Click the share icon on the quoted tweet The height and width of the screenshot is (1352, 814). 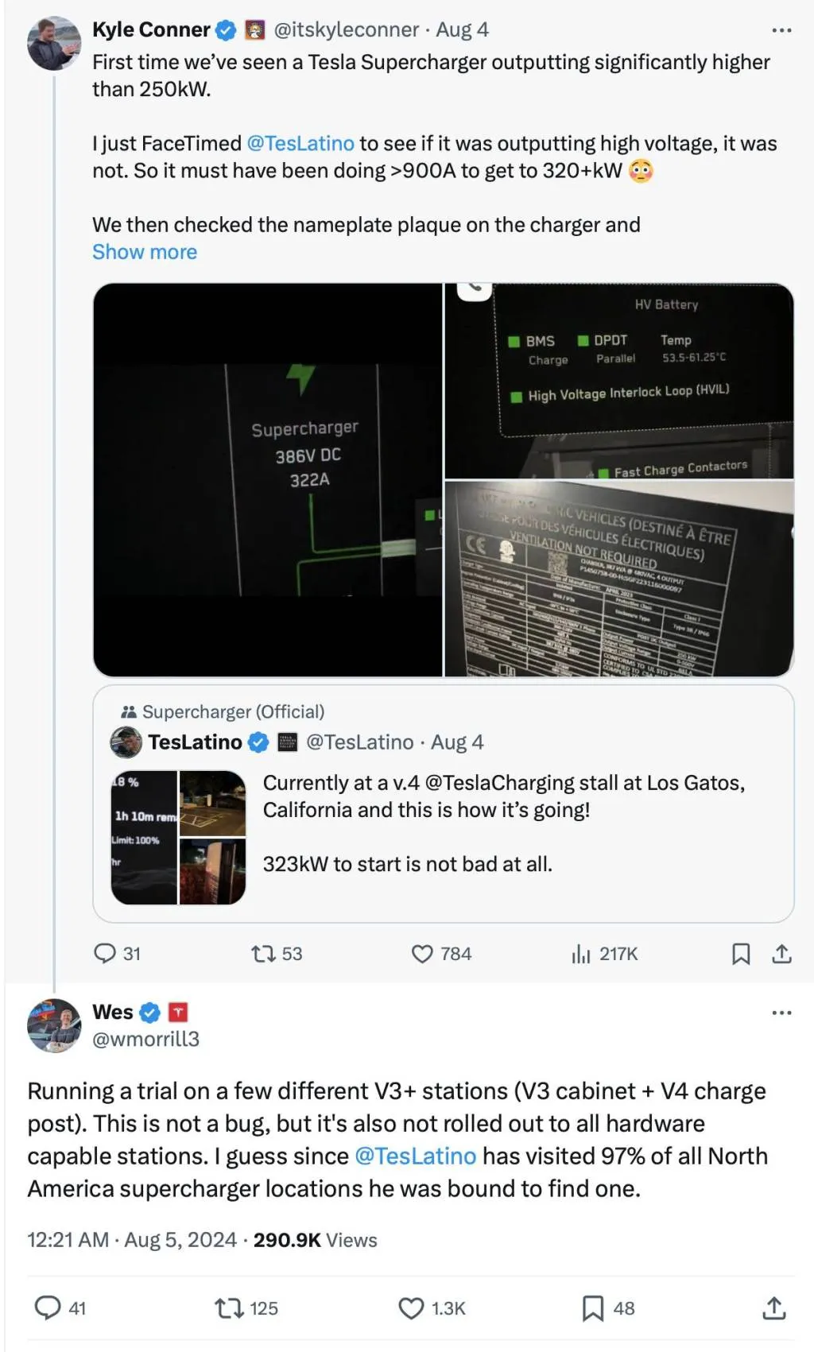click(782, 955)
